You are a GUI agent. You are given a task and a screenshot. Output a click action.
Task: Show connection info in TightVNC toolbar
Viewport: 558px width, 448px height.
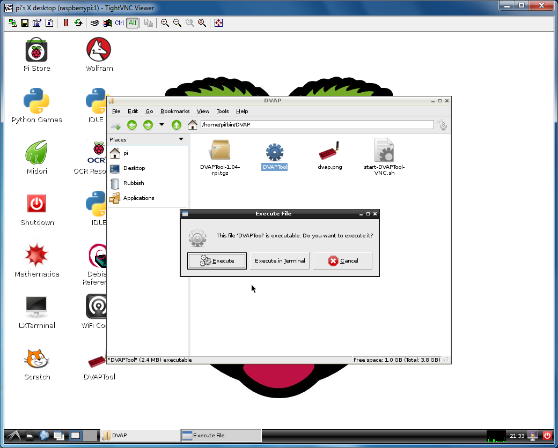click(x=49, y=23)
